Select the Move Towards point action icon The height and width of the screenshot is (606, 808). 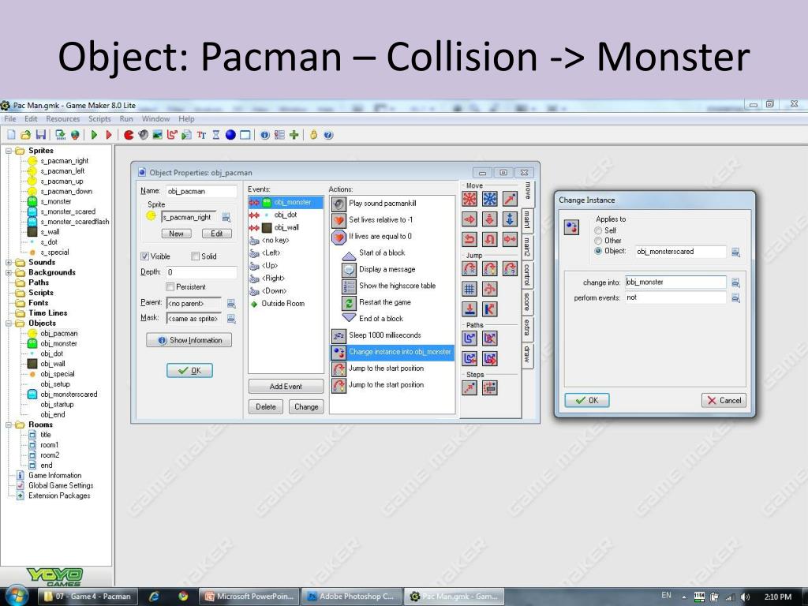(510, 199)
